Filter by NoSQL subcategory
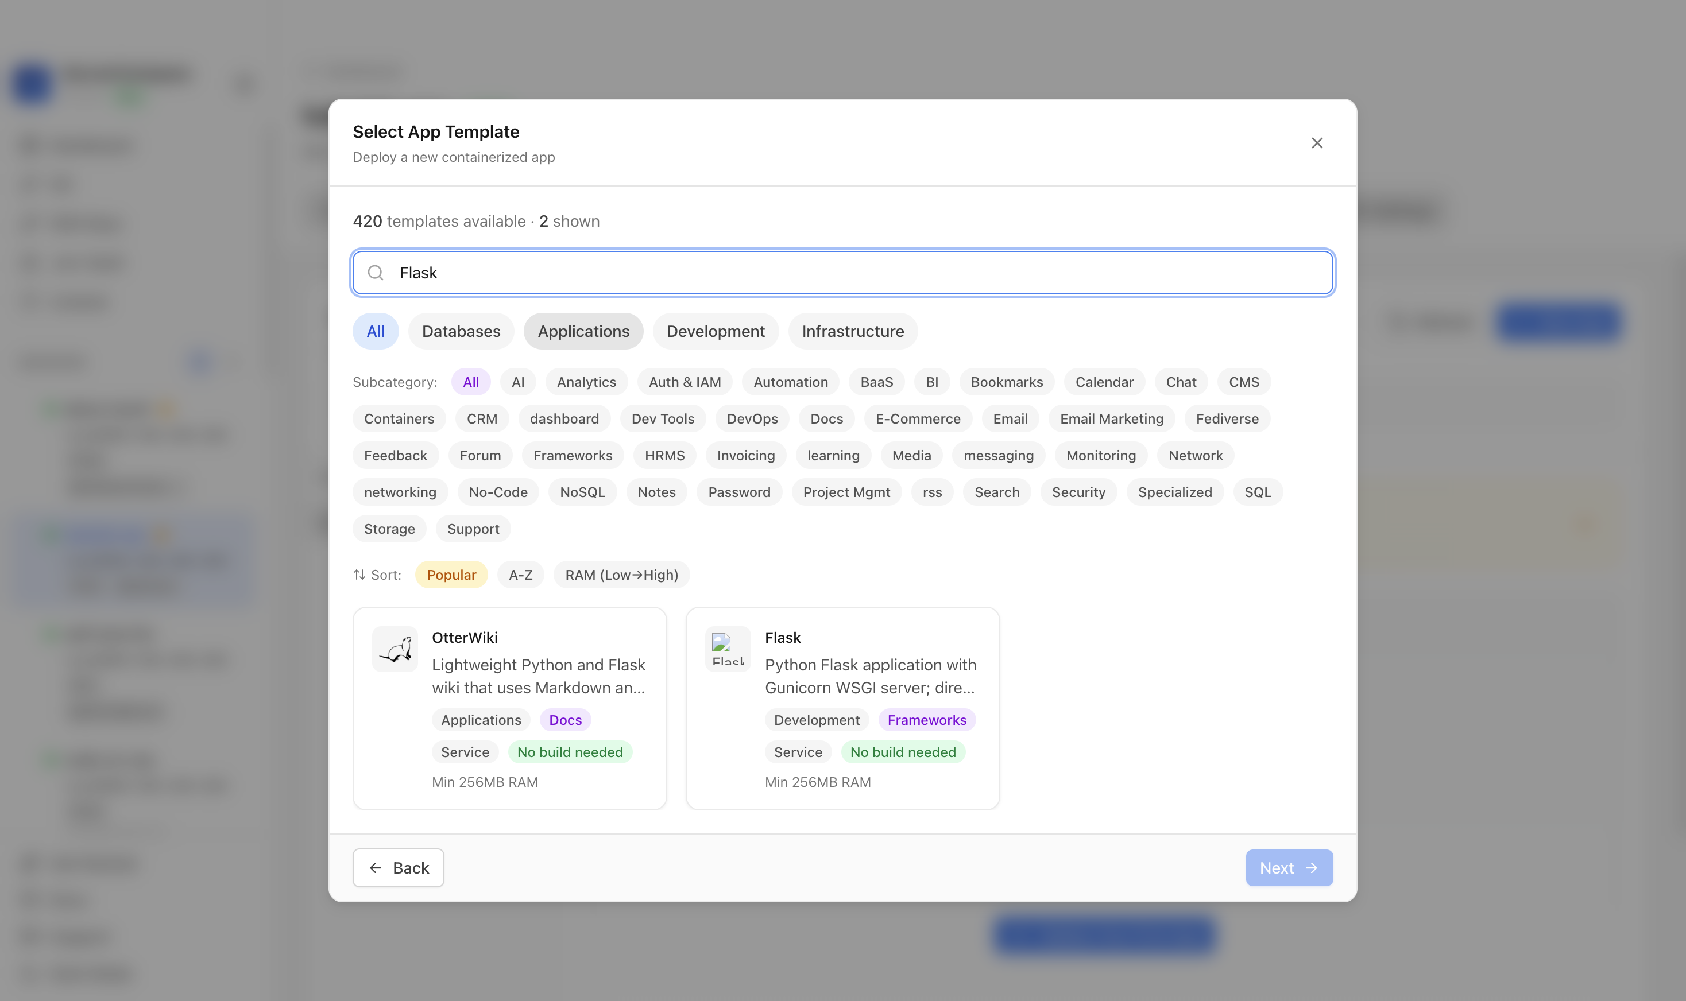1686x1001 pixels. click(x=582, y=492)
